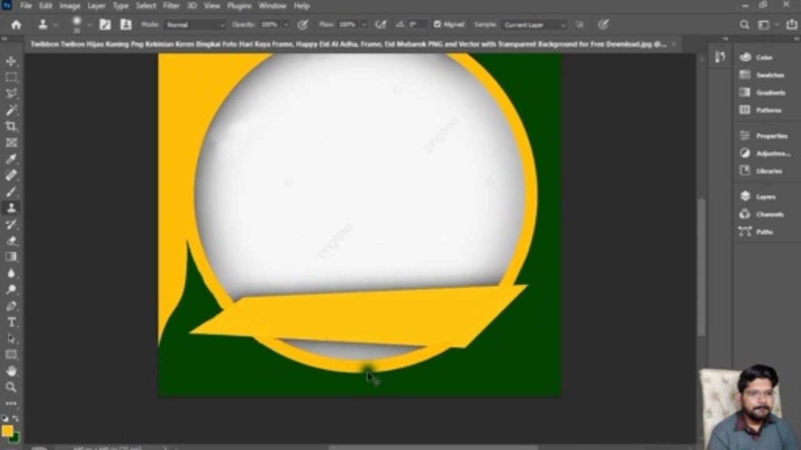Open the Select menu
The width and height of the screenshot is (801, 450).
point(146,6)
